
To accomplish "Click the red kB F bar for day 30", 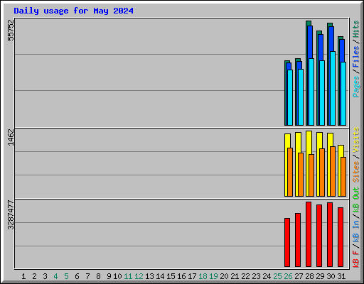I will click(330, 234).
